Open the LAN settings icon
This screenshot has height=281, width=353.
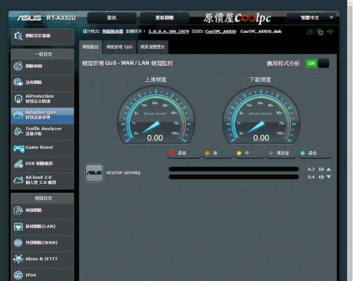tap(18, 227)
